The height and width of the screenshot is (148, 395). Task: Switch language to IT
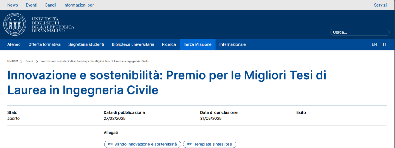(x=385, y=44)
